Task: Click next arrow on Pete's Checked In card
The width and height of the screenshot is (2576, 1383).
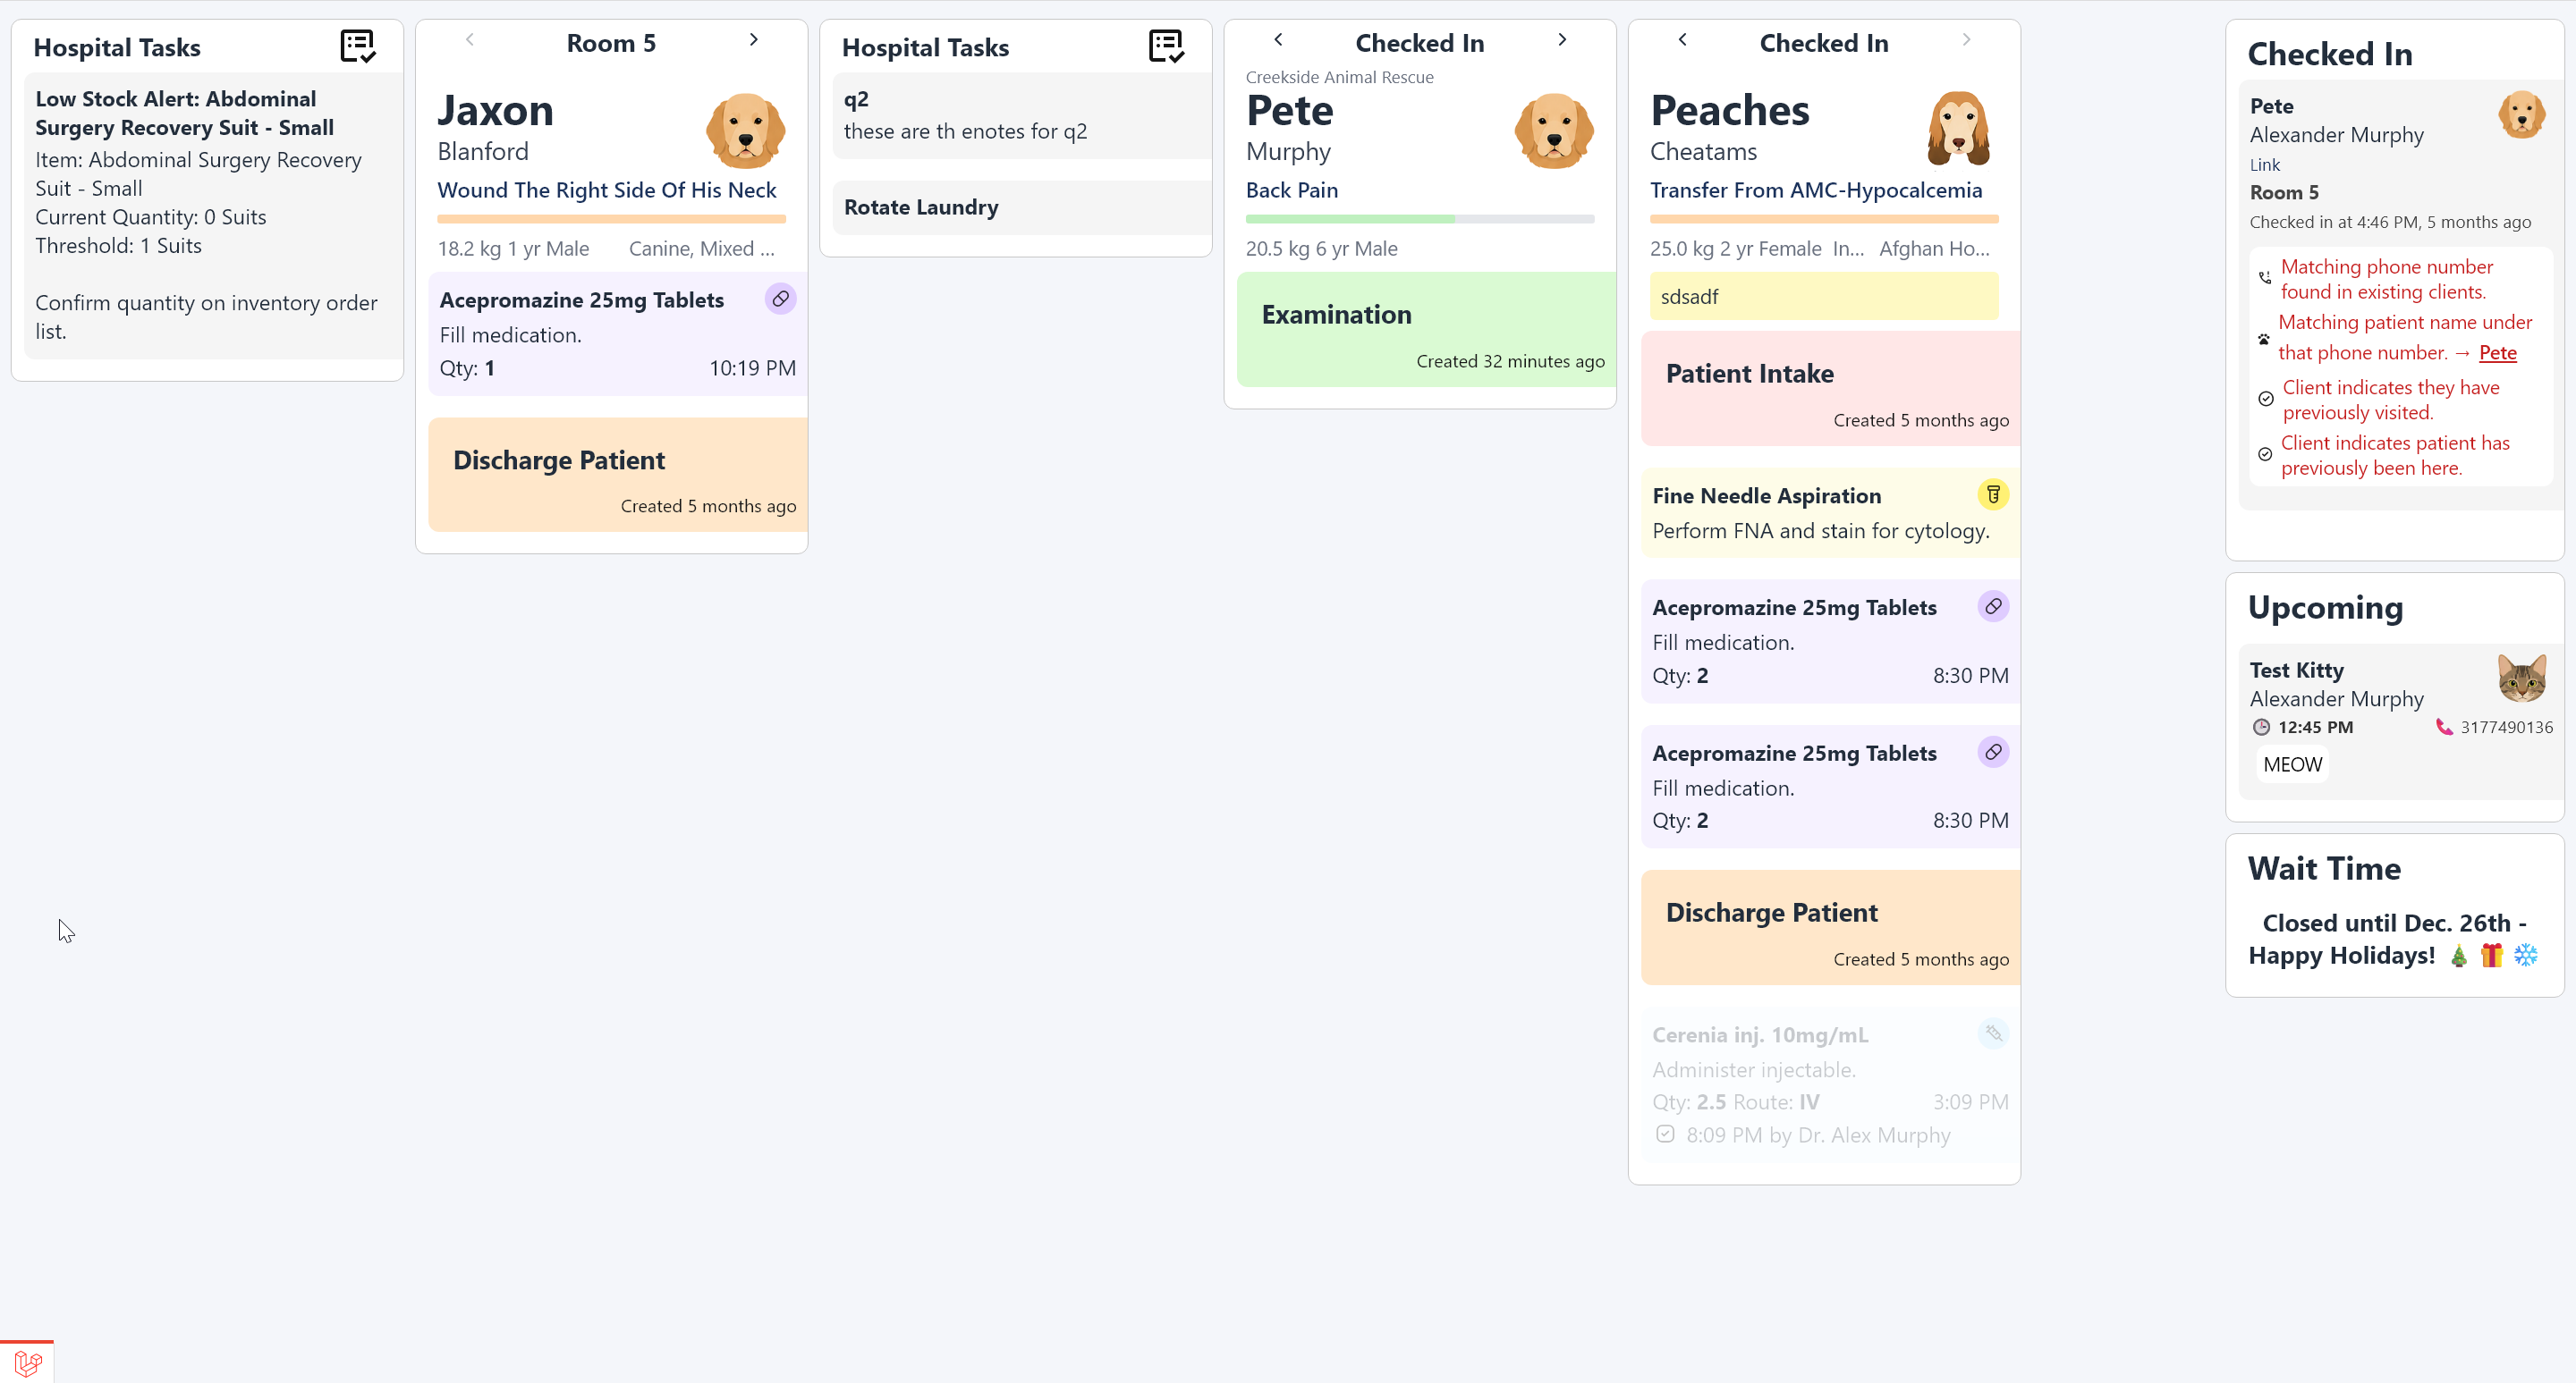Action: coord(1562,40)
